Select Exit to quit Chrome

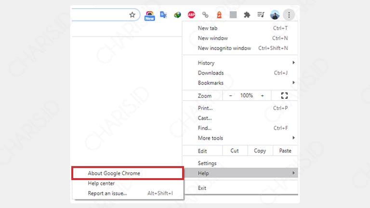click(240, 188)
